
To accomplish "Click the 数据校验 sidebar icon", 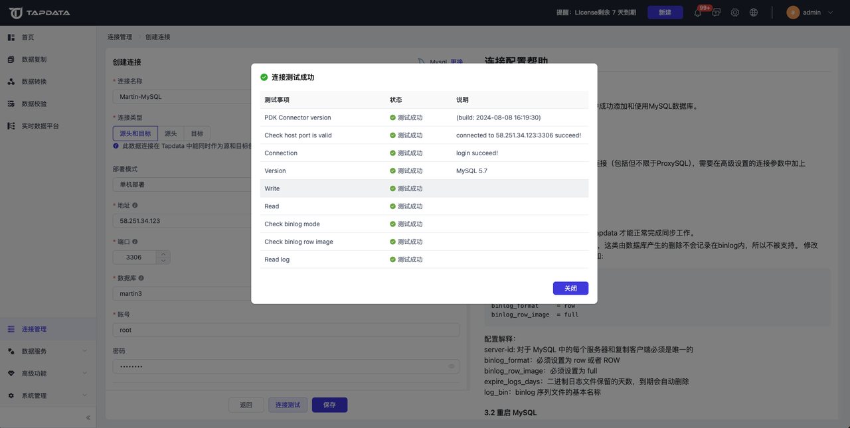I will tap(11, 104).
